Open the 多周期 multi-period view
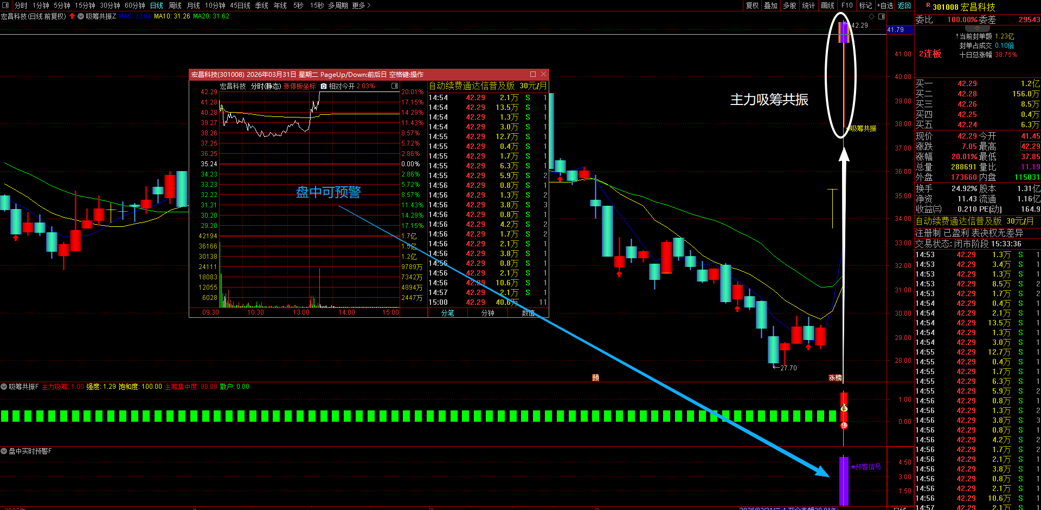Screen dimensions: 1041x510 tap(338, 5)
